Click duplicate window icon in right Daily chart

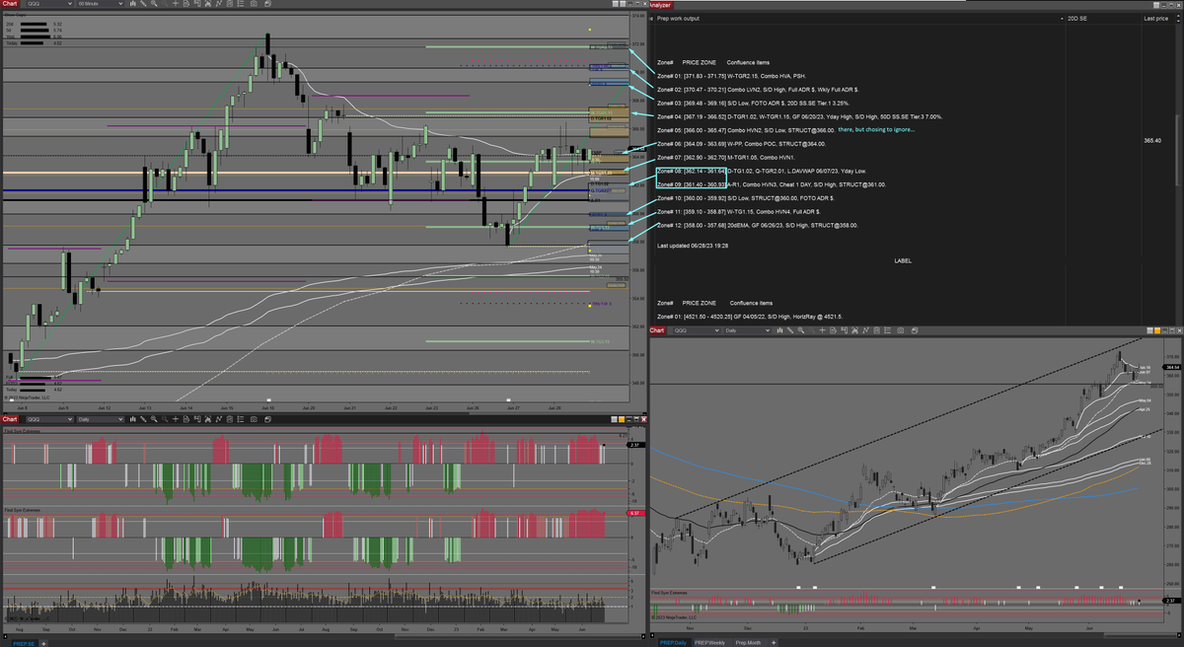coord(915,331)
